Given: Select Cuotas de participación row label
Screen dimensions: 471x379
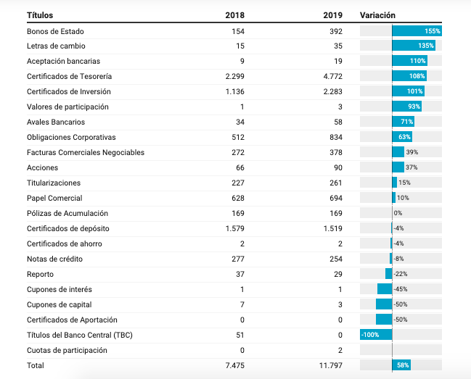Looking at the screenshot, I should tap(67, 351).
